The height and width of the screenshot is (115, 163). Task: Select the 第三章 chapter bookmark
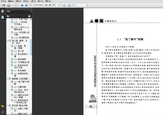tap(20, 42)
